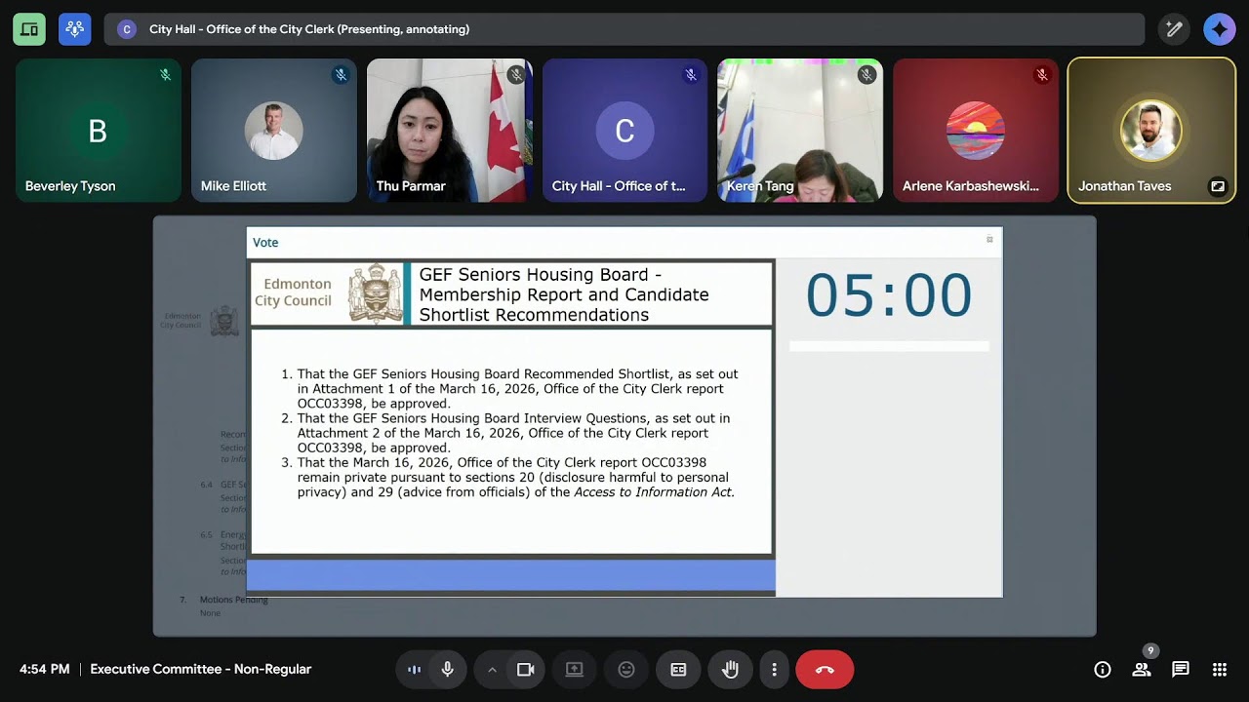
Task: Click muted mic icon on Thu Parmar tile
Action: click(x=516, y=74)
